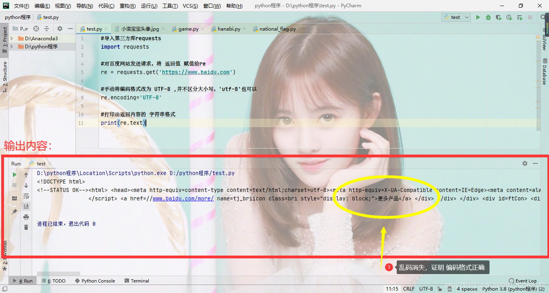Toggle scroll to end in Run console

(26, 206)
